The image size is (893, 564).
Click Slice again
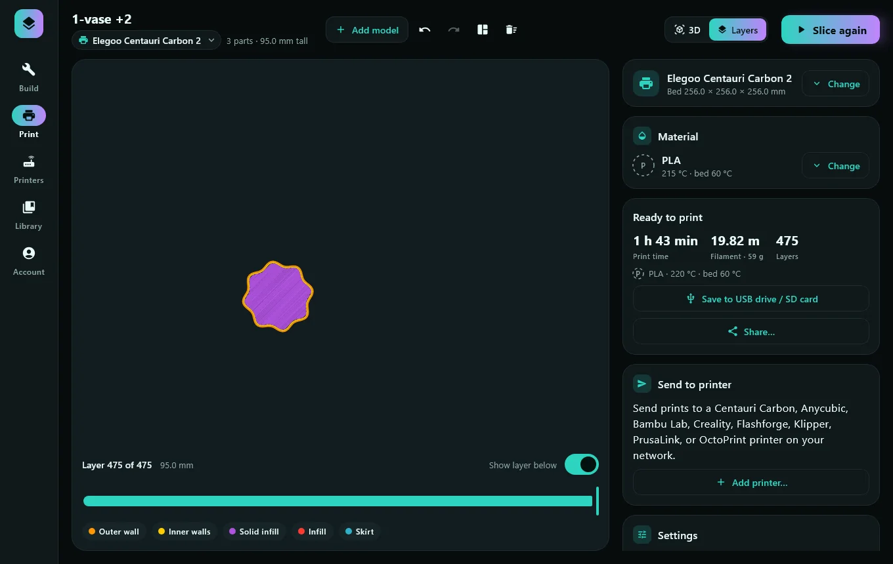point(831,30)
